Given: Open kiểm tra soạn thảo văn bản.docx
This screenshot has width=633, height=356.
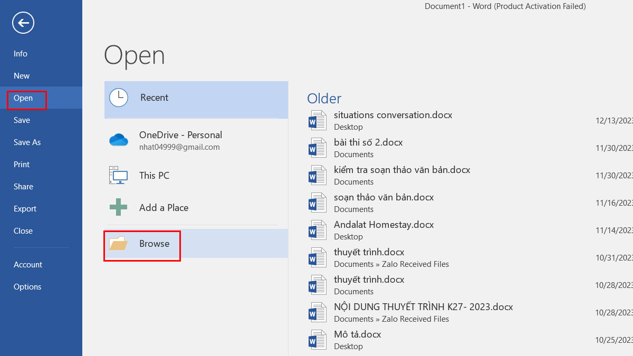Looking at the screenshot, I should pyautogui.click(x=401, y=170).
